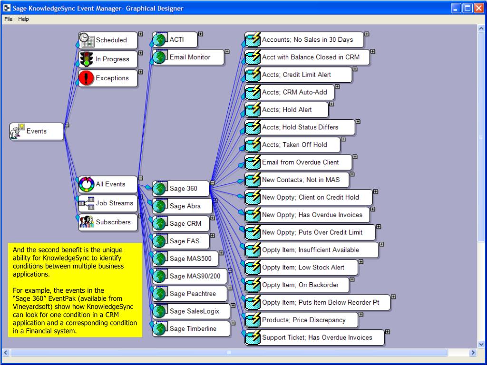This screenshot has width=487, height=365.
Task: Expand Accts; Hold Status Differs event
Action: pos(358,122)
